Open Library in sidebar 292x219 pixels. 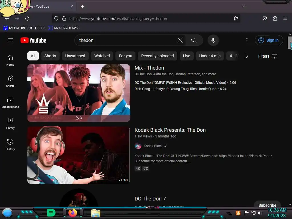(10, 123)
